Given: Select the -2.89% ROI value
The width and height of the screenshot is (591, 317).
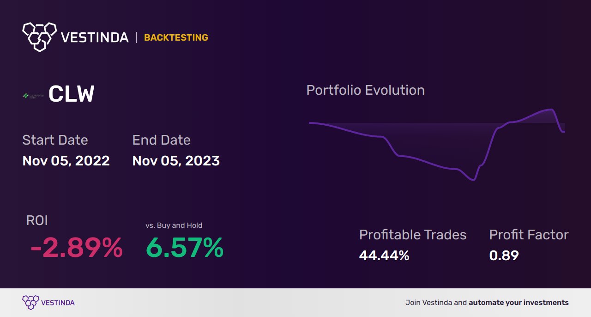Looking at the screenshot, I should [77, 248].
